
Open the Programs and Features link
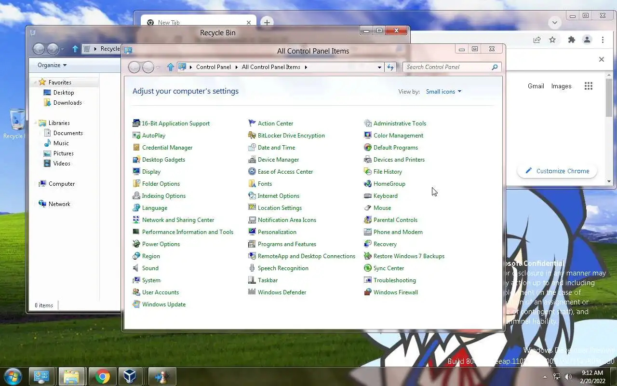pos(287,244)
